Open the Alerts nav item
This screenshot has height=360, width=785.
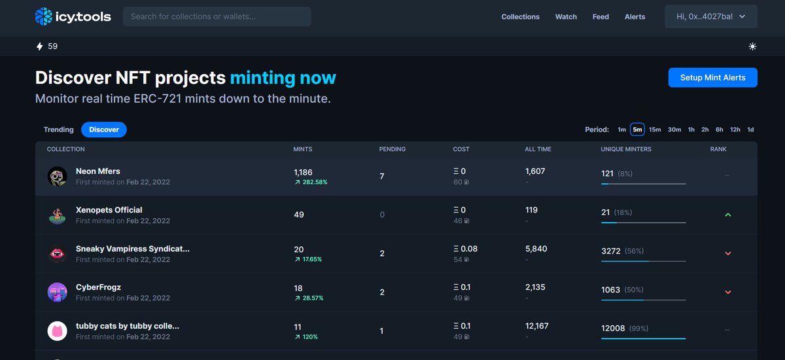point(635,17)
